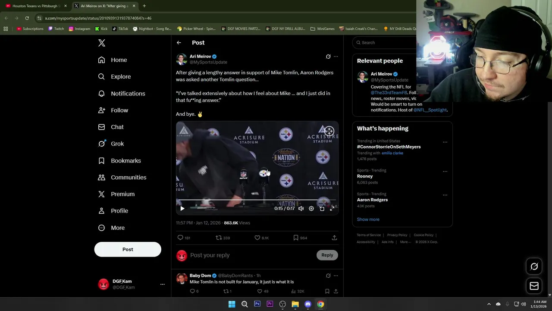Open Explore in X sidebar
Screen dimensions: 552x311
pyautogui.click(x=114, y=76)
